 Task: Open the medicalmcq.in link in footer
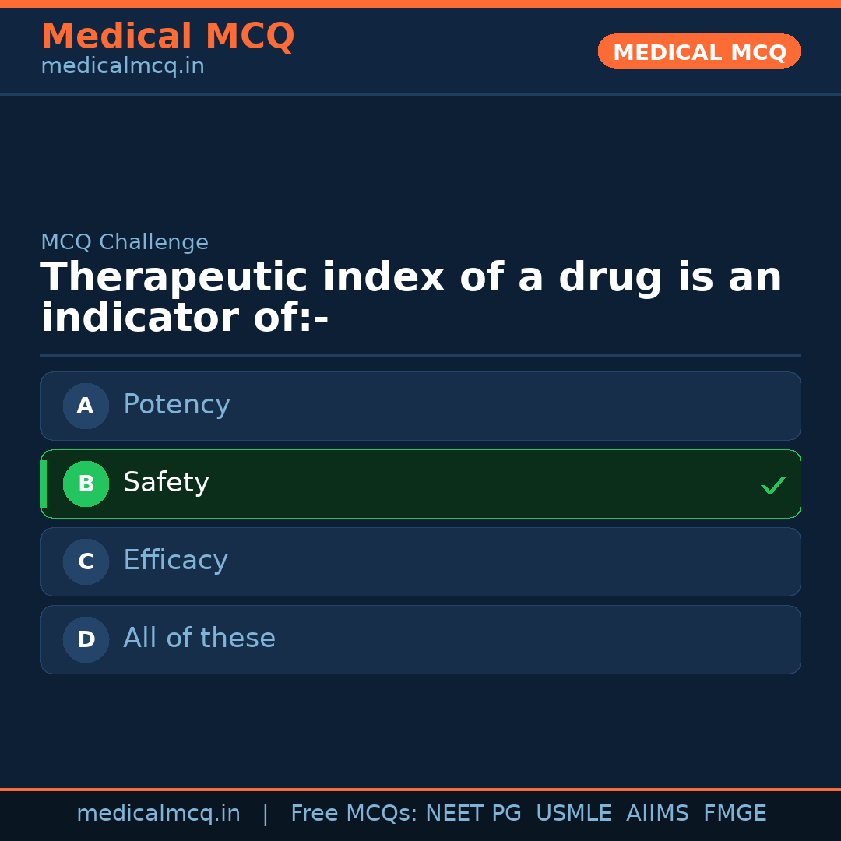[158, 814]
